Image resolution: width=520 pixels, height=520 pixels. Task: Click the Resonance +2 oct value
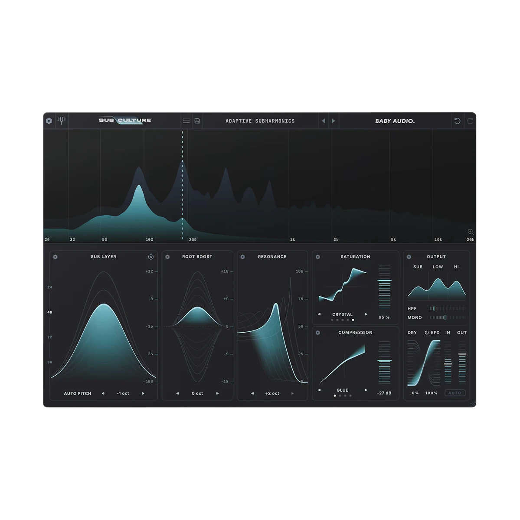pyautogui.click(x=272, y=393)
